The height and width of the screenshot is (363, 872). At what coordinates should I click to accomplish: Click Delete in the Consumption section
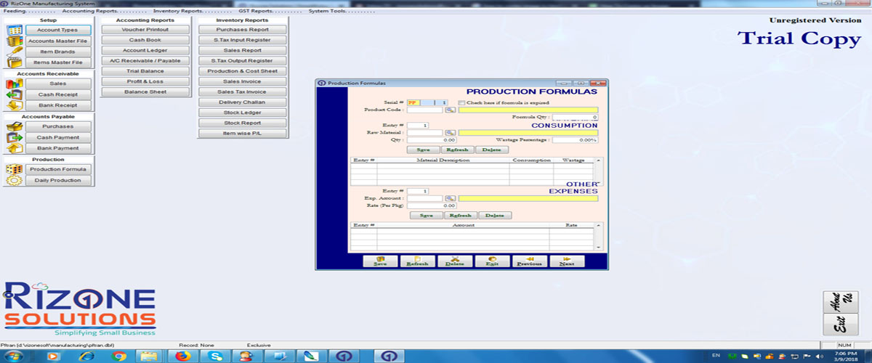(x=491, y=150)
